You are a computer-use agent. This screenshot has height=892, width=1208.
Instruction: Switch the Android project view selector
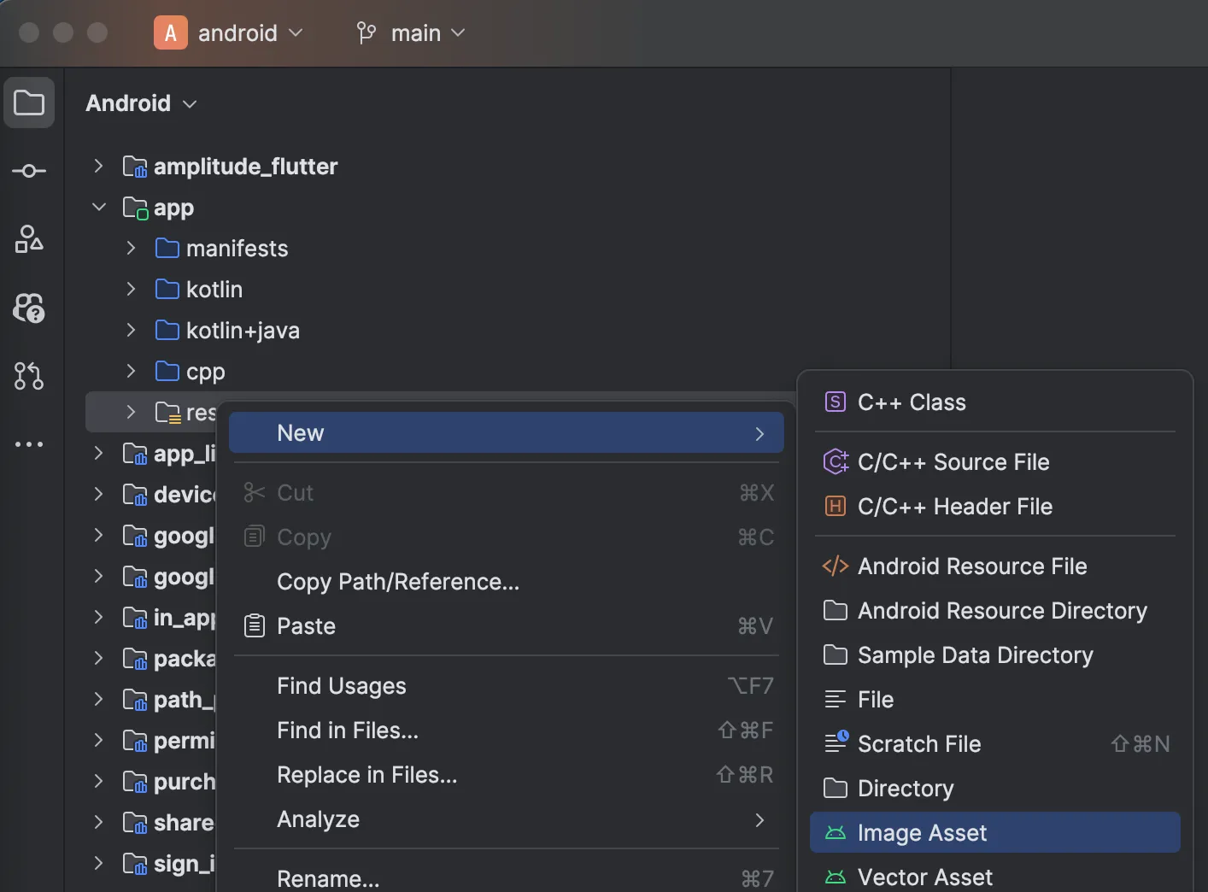pyautogui.click(x=141, y=103)
